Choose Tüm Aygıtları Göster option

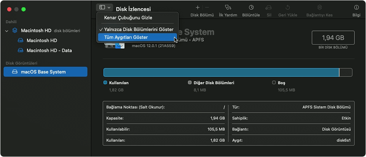click(137, 37)
